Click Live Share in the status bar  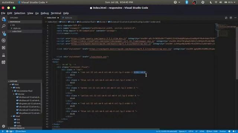pos(21,132)
